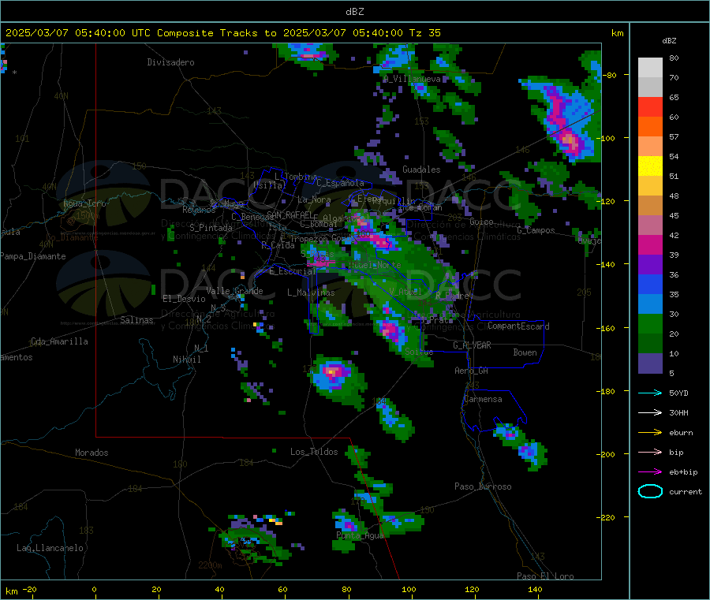The height and width of the screenshot is (600, 710).
Task: Click the El_Desvio map label
Action: 185,299
